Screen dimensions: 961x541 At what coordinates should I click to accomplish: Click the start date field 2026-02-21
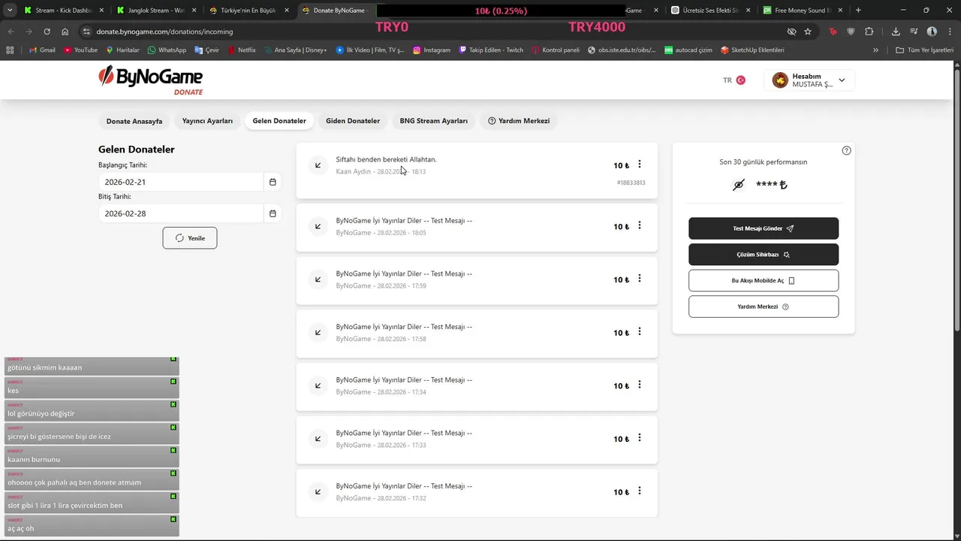pos(181,182)
